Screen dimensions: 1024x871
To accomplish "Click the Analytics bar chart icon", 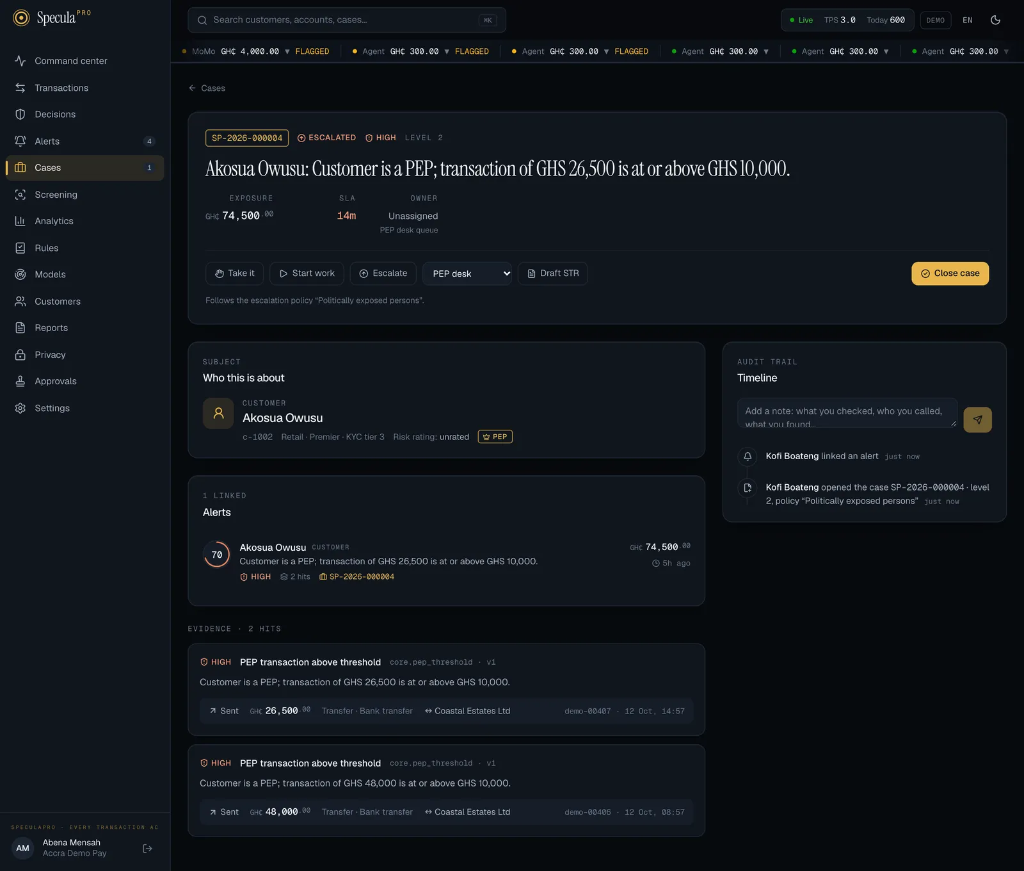I will pyautogui.click(x=20, y=221).
